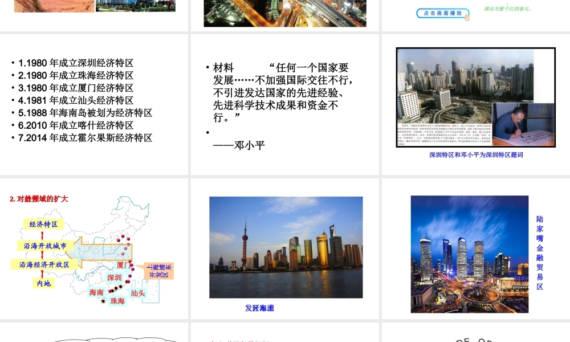The width and height of the screenshot is (570, 342).
Task: Click the vertical text 陆家嘴金融贸易区
Action: point(540,253)
